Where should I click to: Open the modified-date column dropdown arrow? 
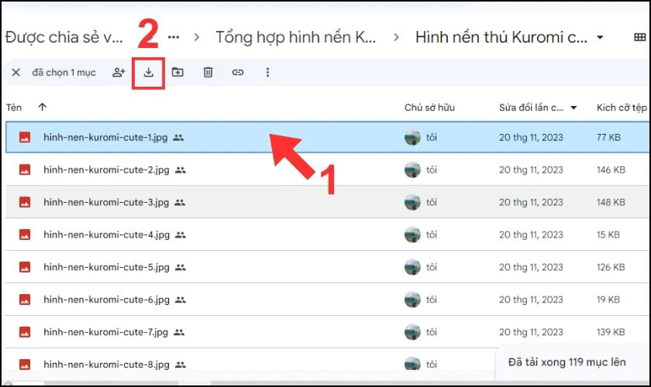(573, 108)
